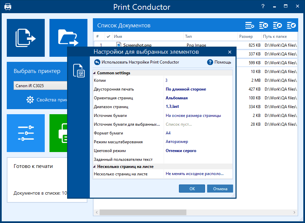Collapse the Common settings group
The width and height of the screenshot is (305, 223).
(94, 73)
